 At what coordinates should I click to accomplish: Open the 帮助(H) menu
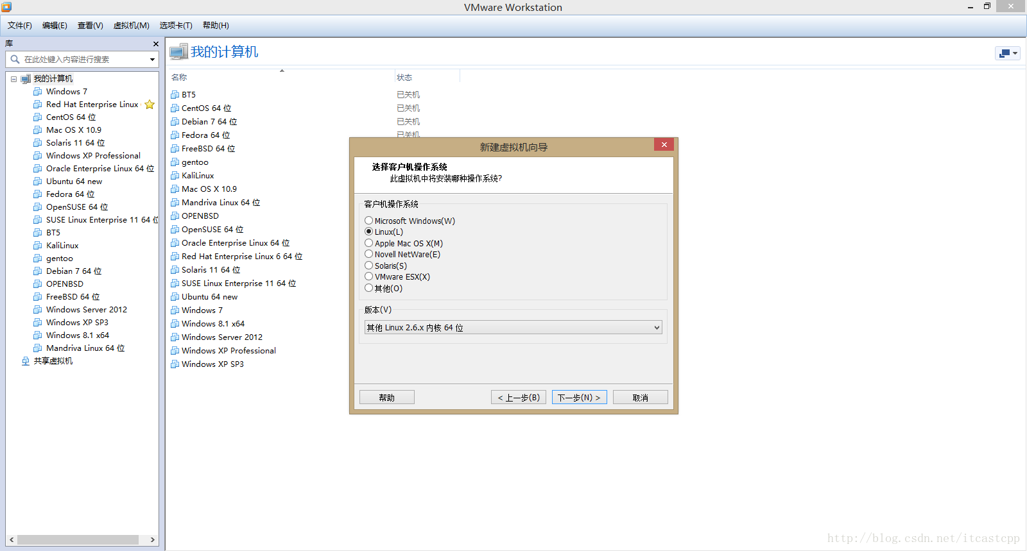(216, 26)
